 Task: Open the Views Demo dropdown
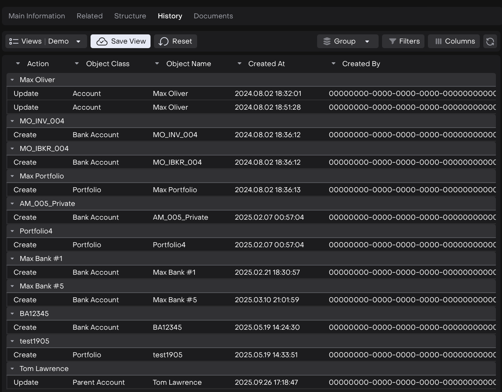tap(78, 41)
